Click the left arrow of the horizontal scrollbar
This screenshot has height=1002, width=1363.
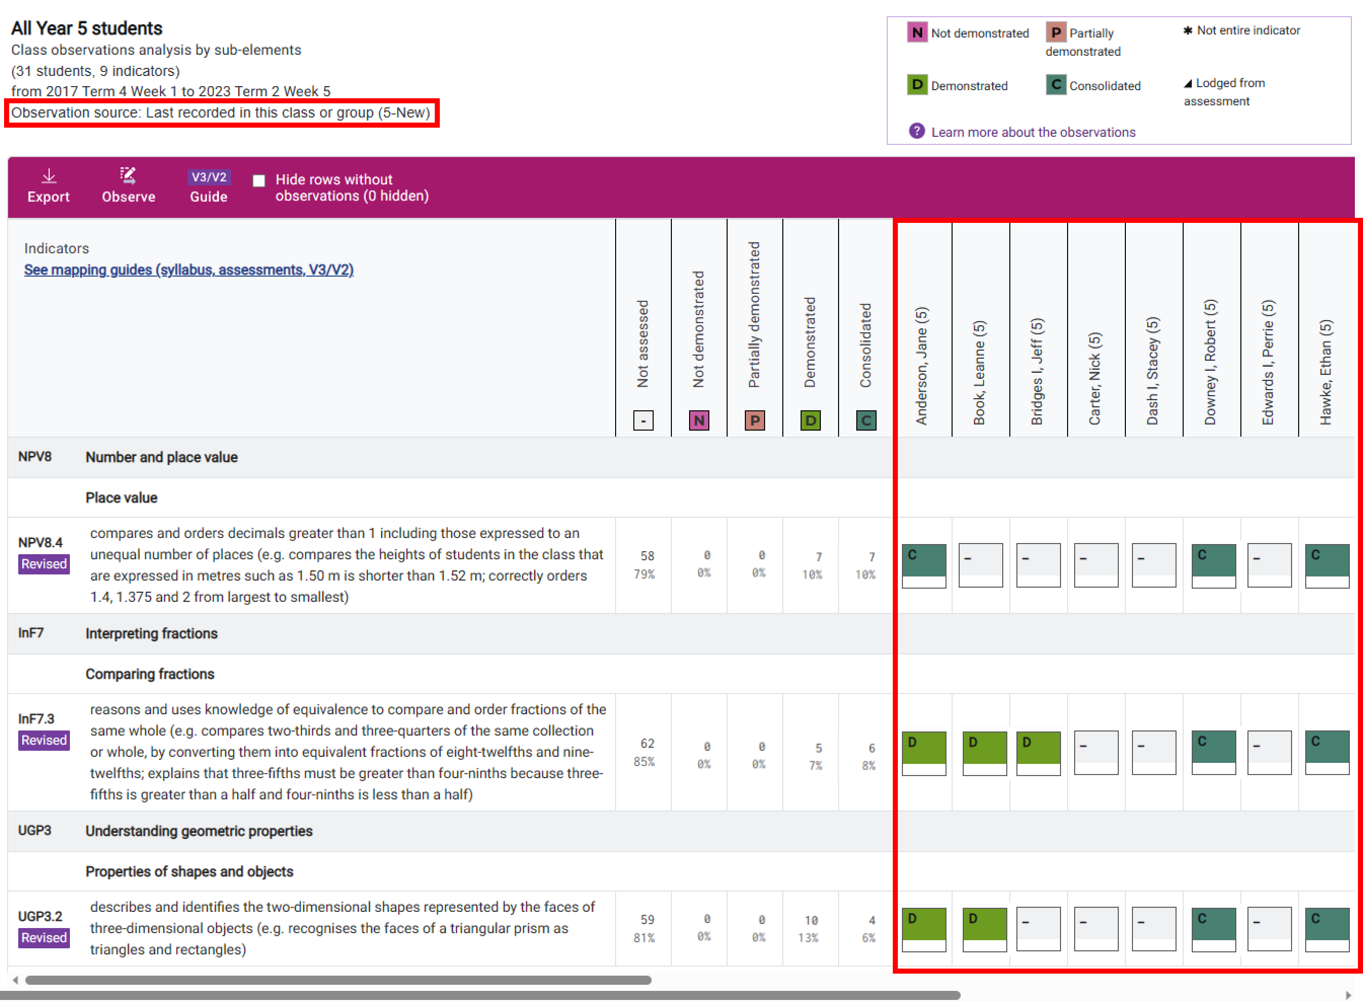pos(15,980)
